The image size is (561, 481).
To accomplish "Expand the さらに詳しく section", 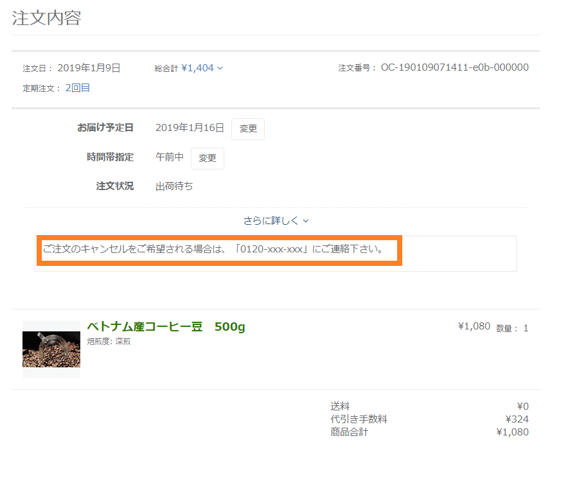I will 276,220.
